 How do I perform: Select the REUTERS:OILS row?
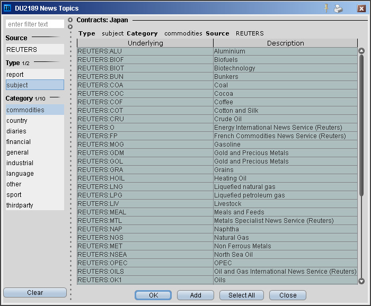click(x=217, y=271)
